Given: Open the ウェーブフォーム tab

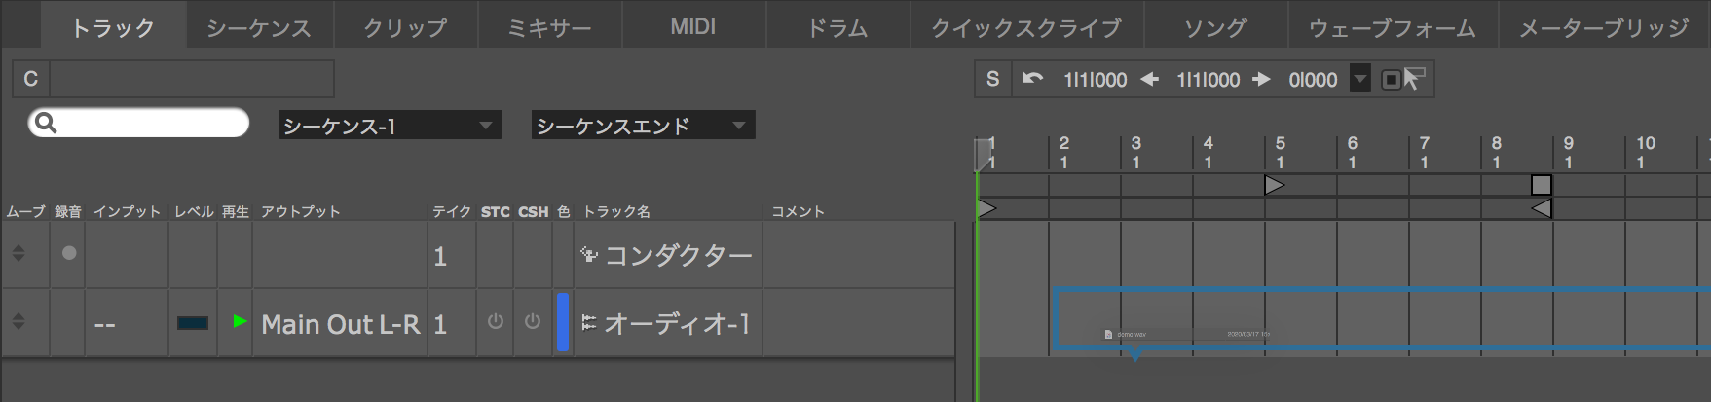Looking at the screenshot, I should click(1392, 27).
